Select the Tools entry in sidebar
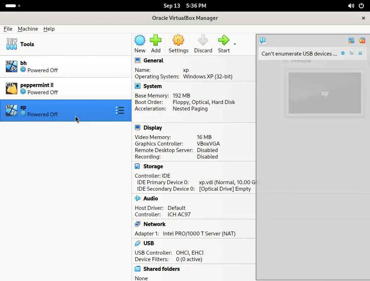 (66, 44)
